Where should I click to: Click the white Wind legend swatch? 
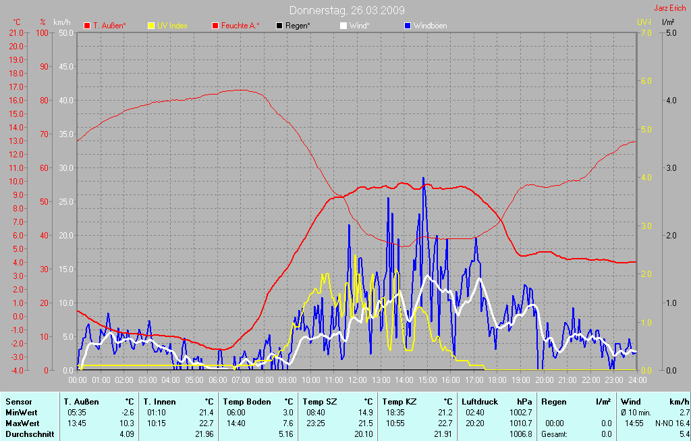343,26
